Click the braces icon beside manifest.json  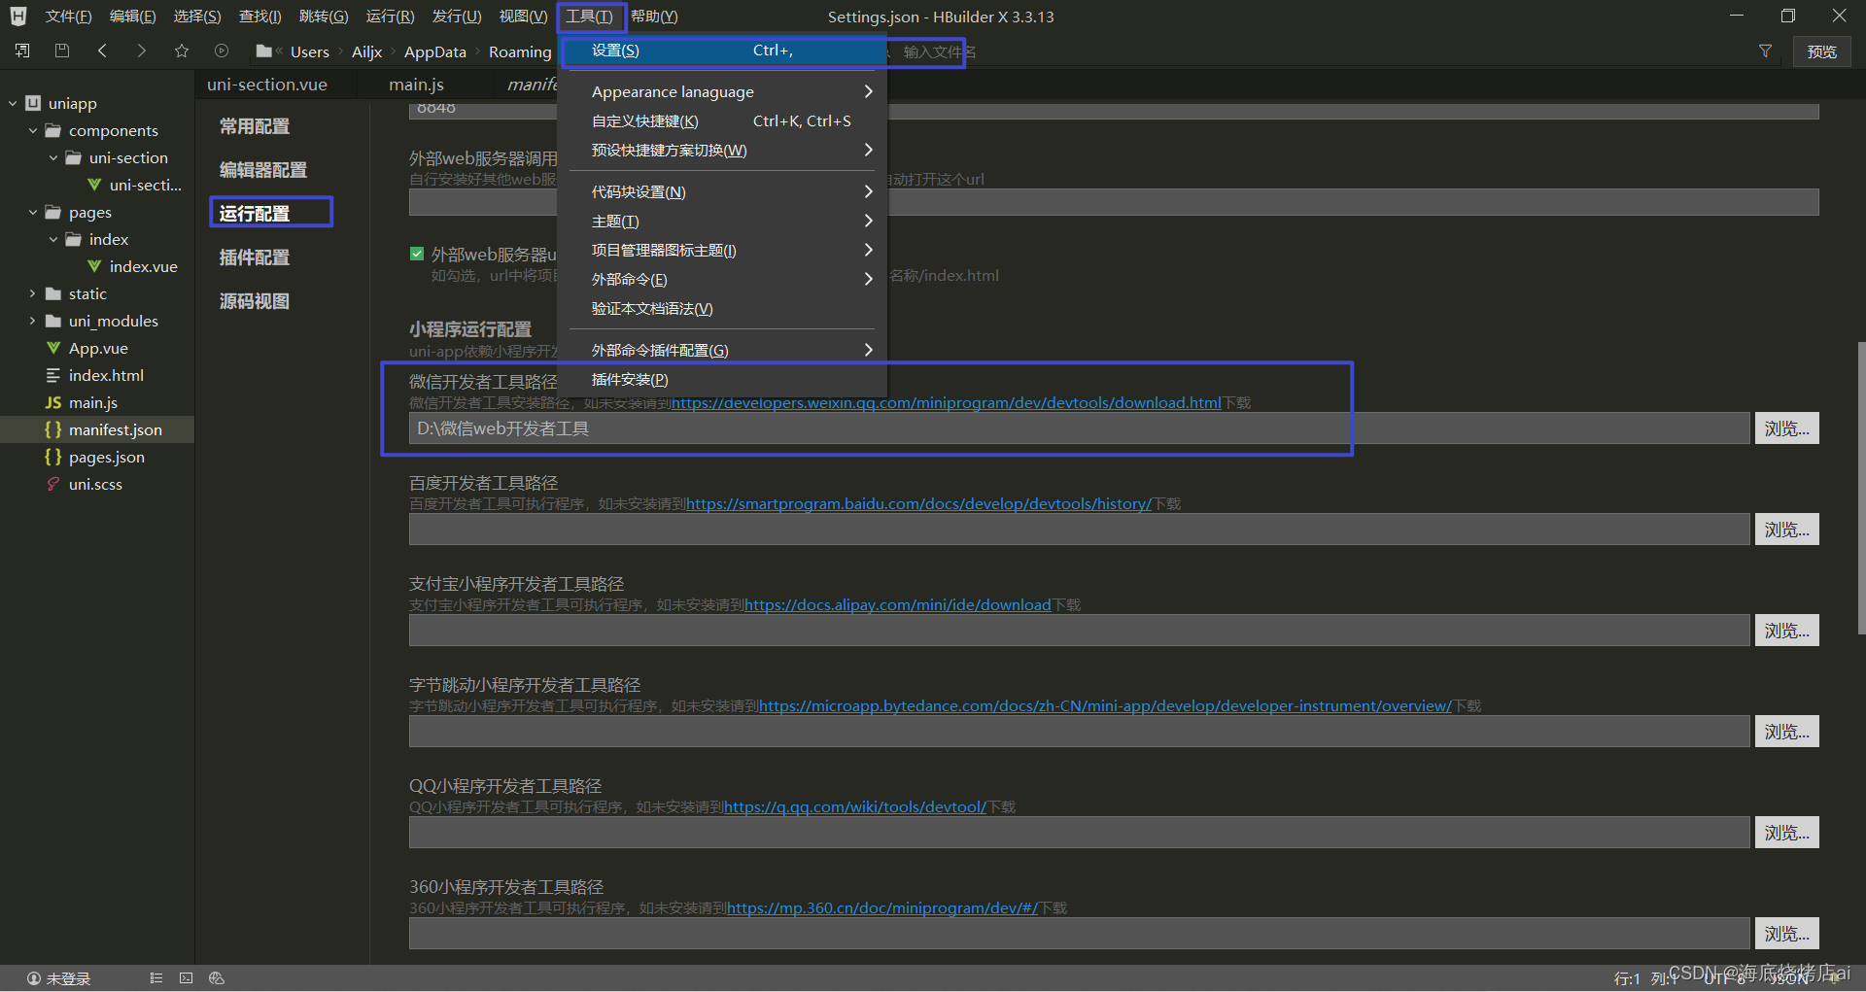53,429
